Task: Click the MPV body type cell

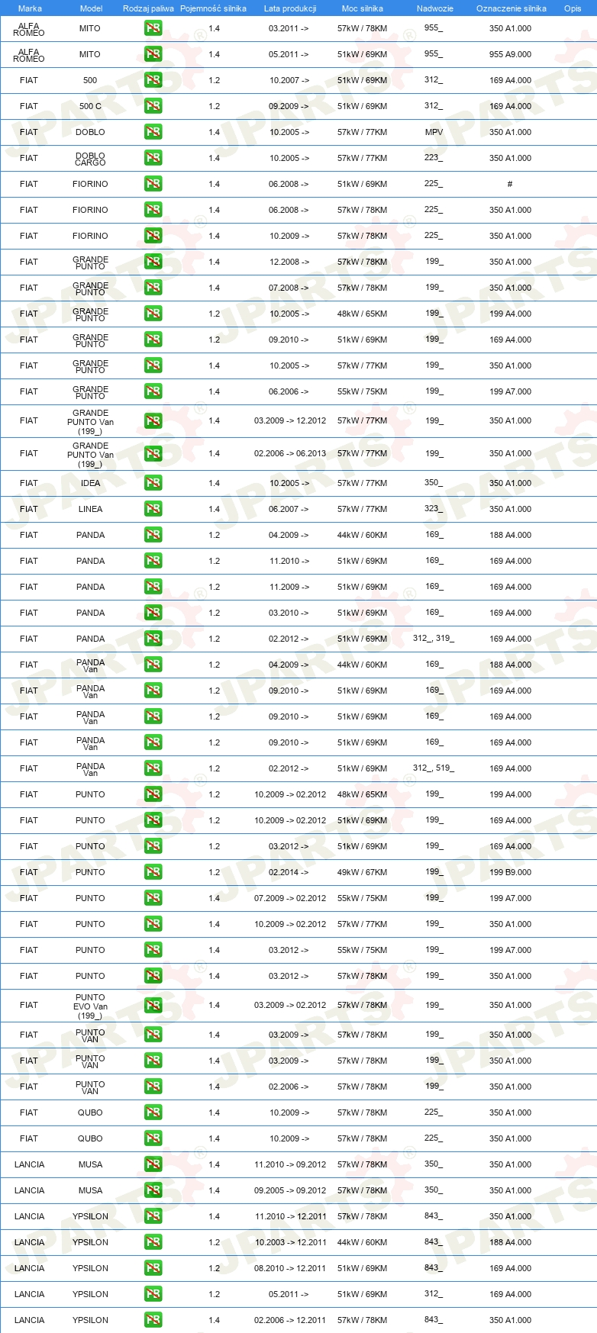Action: (434, 132)
